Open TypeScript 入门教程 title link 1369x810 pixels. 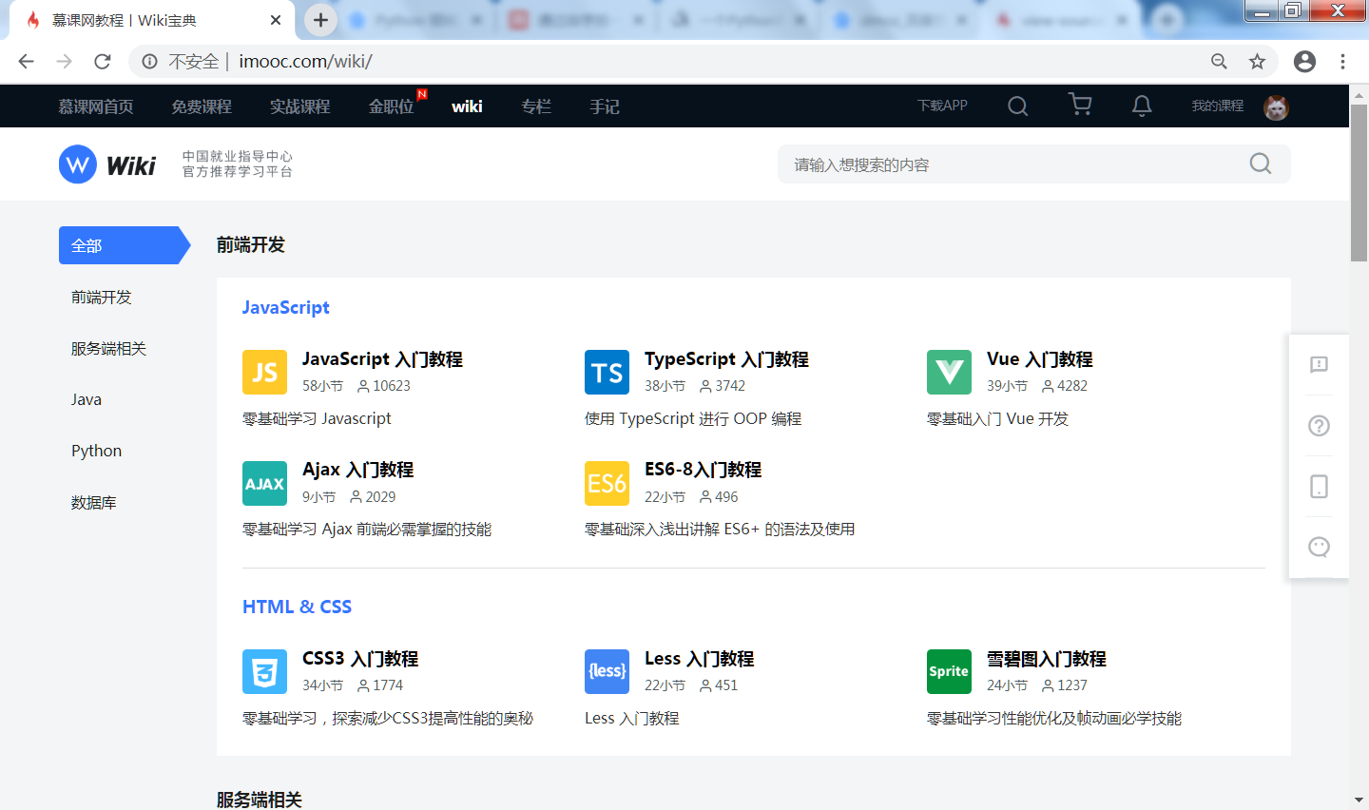pos(726,359)
